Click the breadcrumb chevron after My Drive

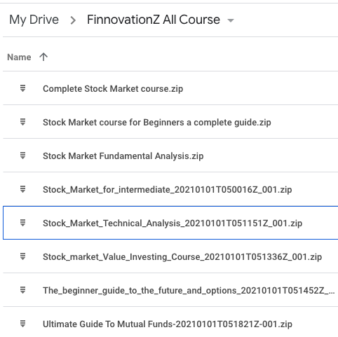(73, 20)
